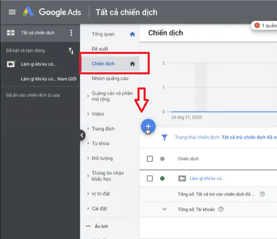The height and width of the screenshot is (239, 277).
Task: Collapse the side panel with arrow handle
Action: (x=82, y=135)
